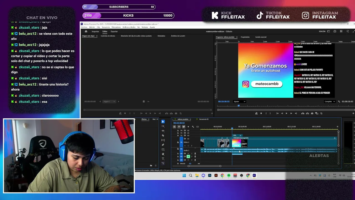355x200 pixels.
Task: Select the Track Select Forward tool
Action: (163, 126)
